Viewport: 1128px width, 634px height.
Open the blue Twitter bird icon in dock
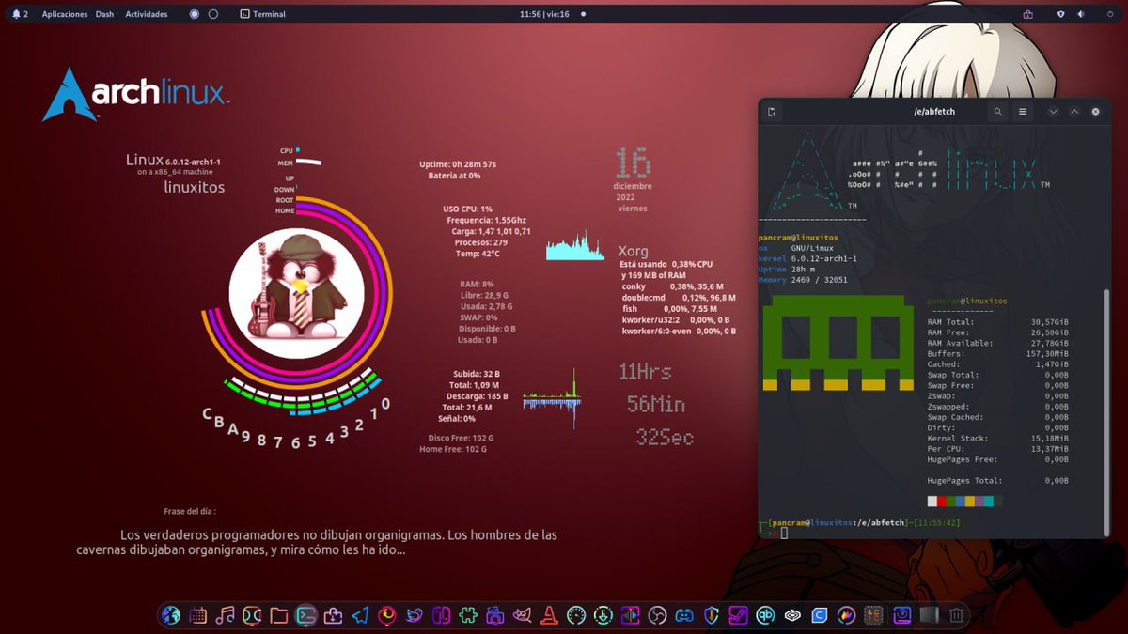click(x=415, y=615)
